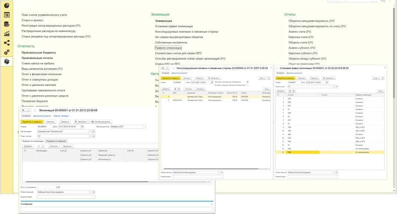Screen dimensions: 397x214
Task: Open Произвольные отчеты link in Отчетность
Action: coord(37,58)
